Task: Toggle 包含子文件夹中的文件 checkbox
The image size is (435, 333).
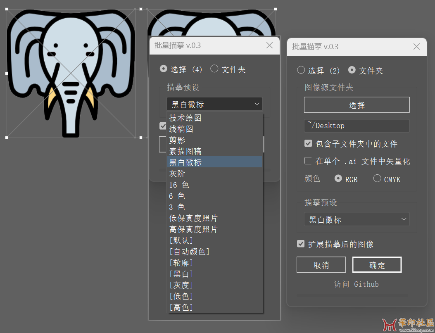Action: [x=308, y=143]
